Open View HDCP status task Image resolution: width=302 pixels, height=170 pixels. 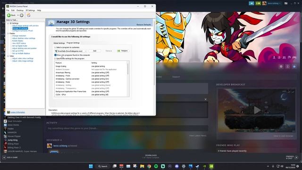point(19,43)
